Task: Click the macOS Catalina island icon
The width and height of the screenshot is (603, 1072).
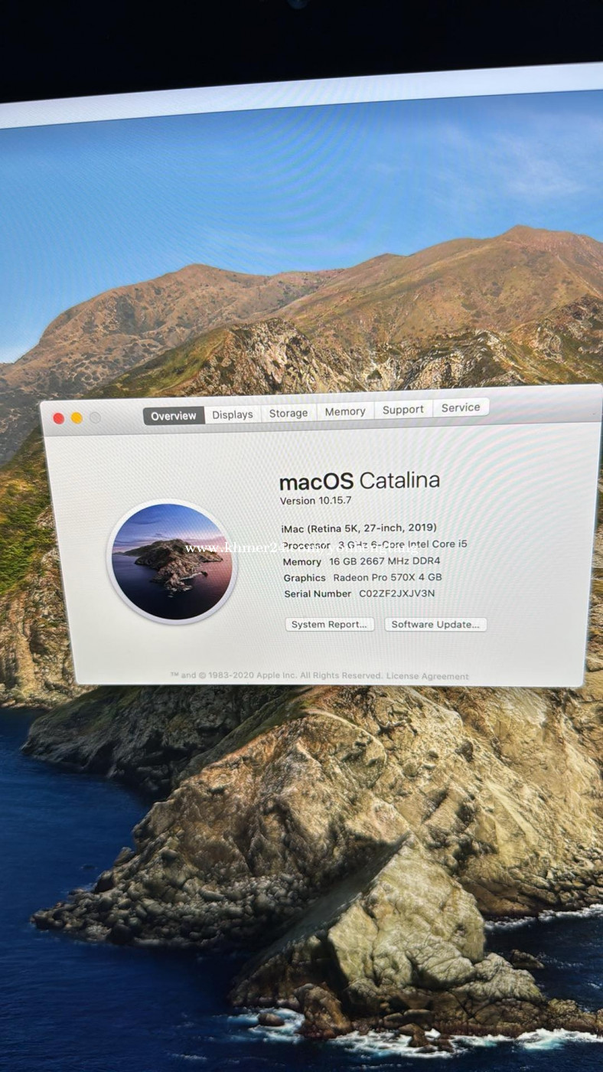Action: point(171,562)
